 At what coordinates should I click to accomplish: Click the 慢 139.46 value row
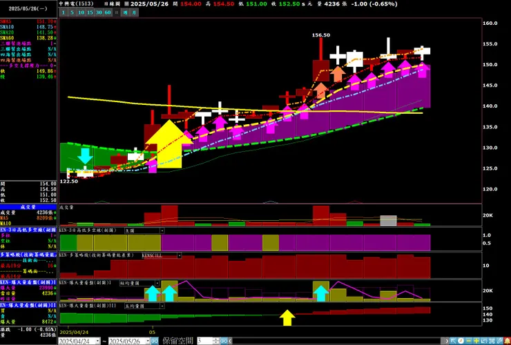pyautogui.click(x=28, y=77)
